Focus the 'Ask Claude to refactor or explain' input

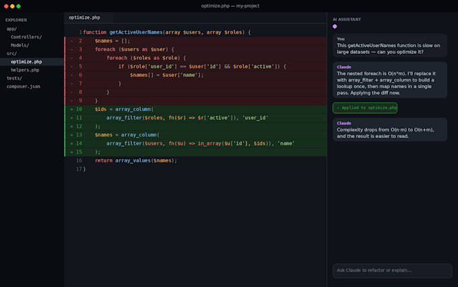point(392,270)
